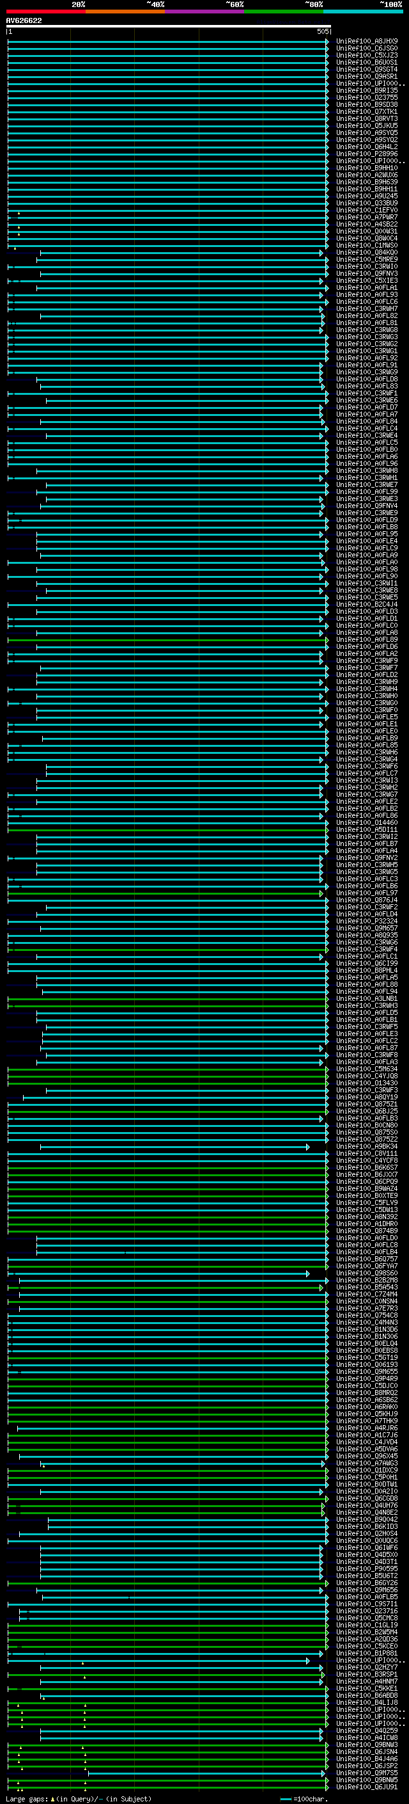This screenshot has width=409, height=1804.
Task: Click the green ~80% identity legend segment
Action: (x=284, y=12)
